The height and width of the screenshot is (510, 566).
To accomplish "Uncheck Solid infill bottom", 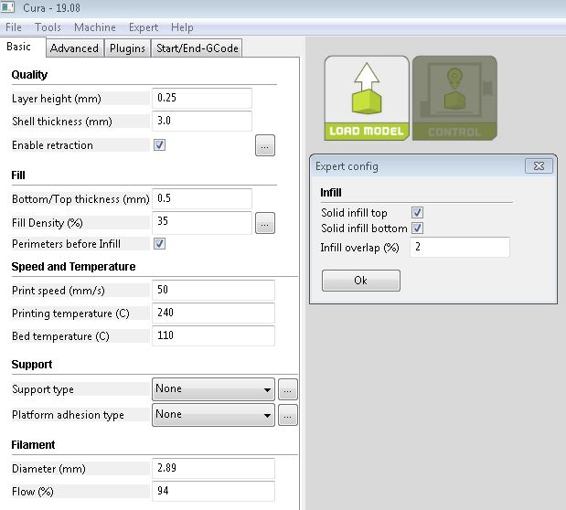I will [418, 228].
